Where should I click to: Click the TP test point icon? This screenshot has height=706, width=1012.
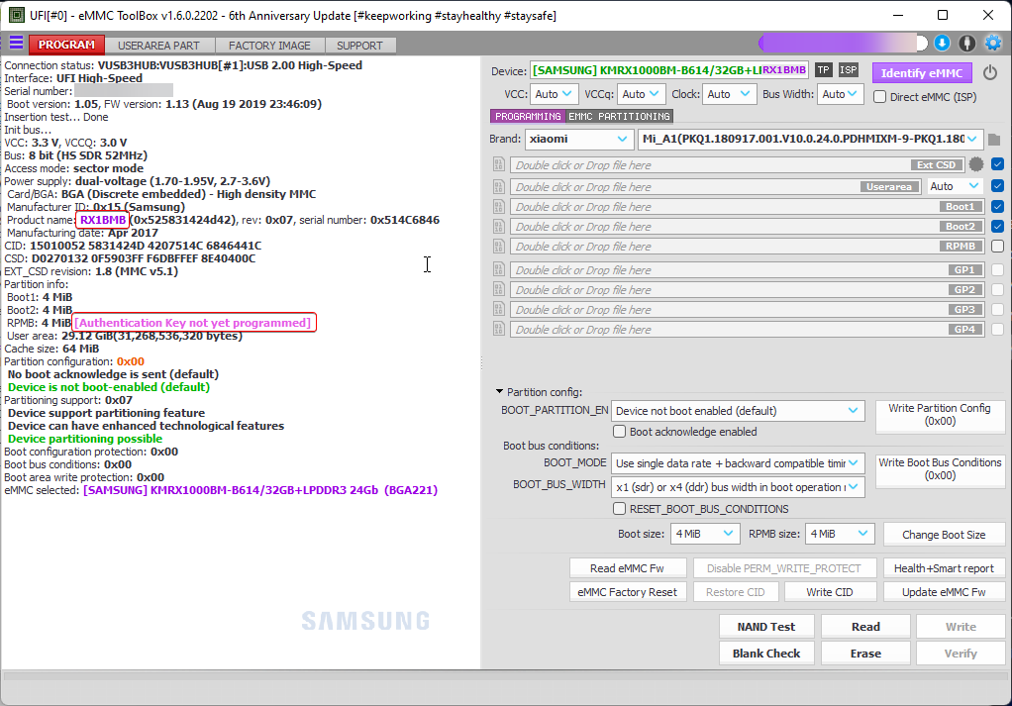(x=824, y=70)
